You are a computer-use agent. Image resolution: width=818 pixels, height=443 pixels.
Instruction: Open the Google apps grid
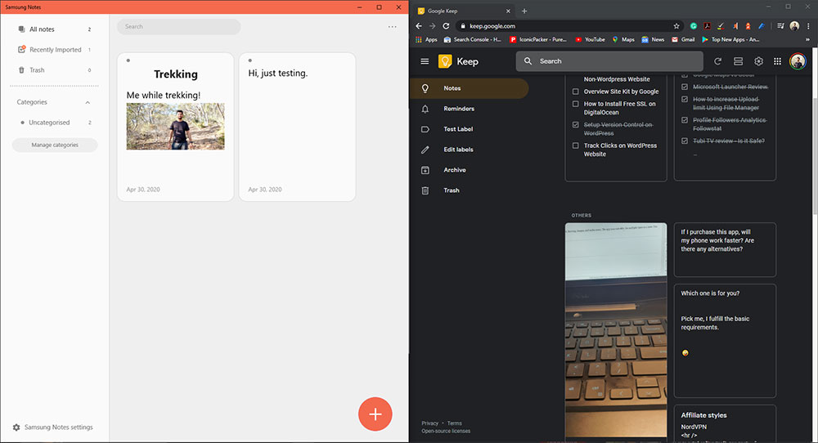(777, 61)
